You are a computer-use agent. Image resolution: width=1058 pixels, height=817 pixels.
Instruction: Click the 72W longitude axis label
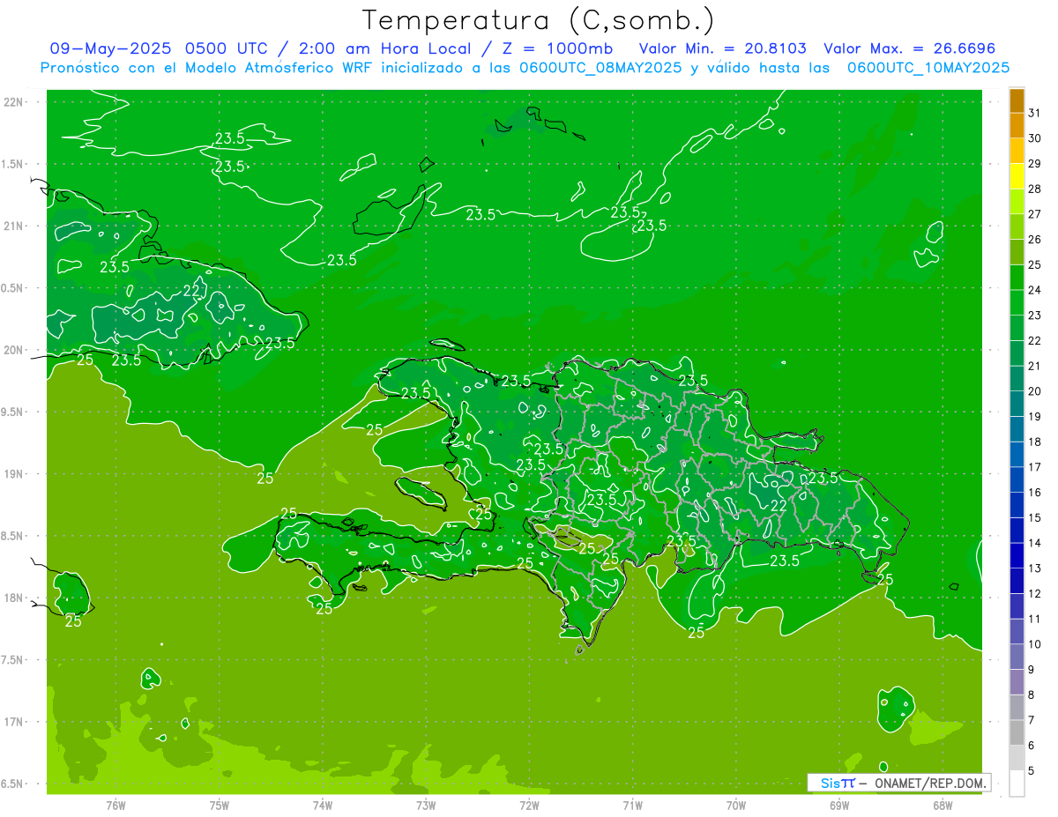click(x=529, y=805)
